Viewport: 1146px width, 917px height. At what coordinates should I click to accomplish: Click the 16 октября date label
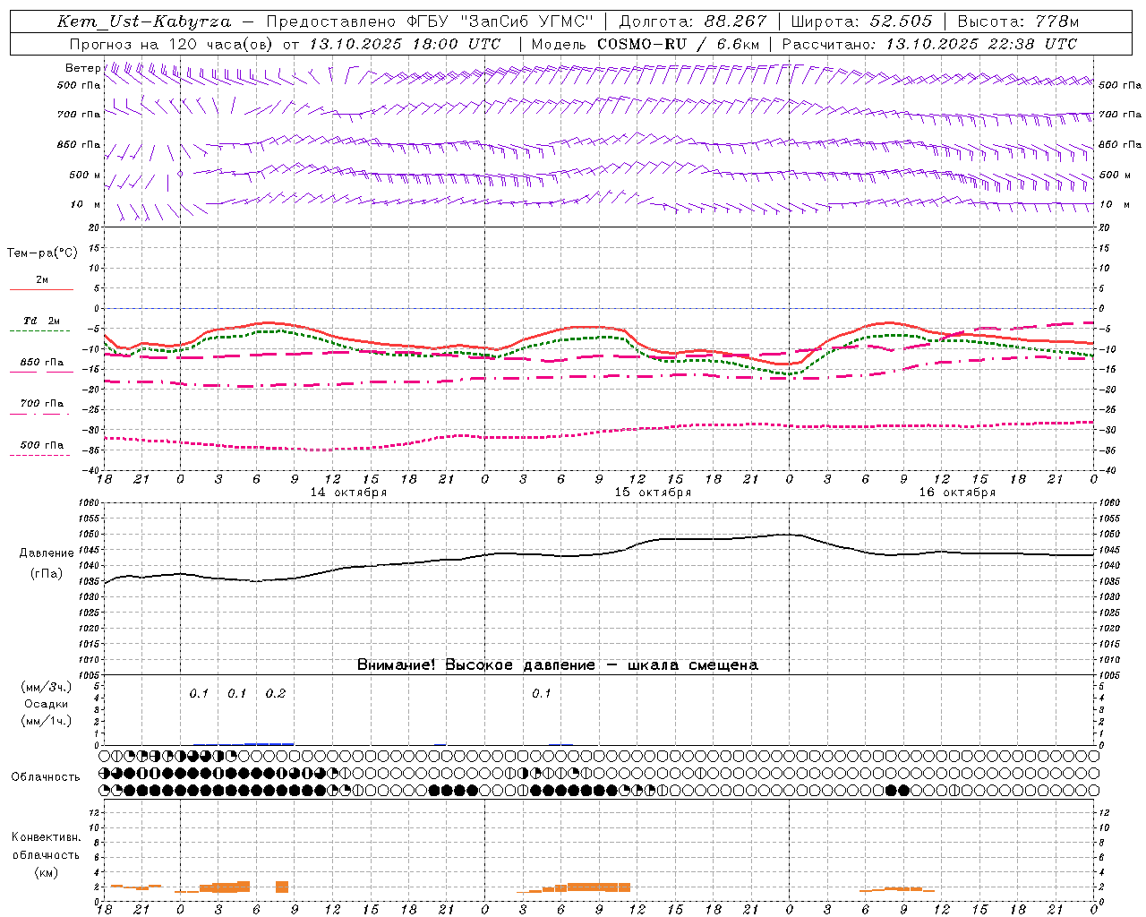(x=957, y=493)
